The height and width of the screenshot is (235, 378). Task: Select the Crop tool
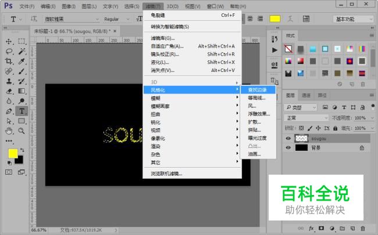(9, 62)
